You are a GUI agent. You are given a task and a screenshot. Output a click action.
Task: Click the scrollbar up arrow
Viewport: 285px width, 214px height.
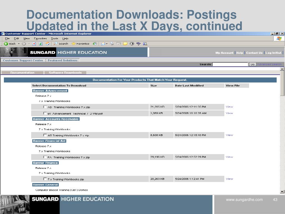282,69
